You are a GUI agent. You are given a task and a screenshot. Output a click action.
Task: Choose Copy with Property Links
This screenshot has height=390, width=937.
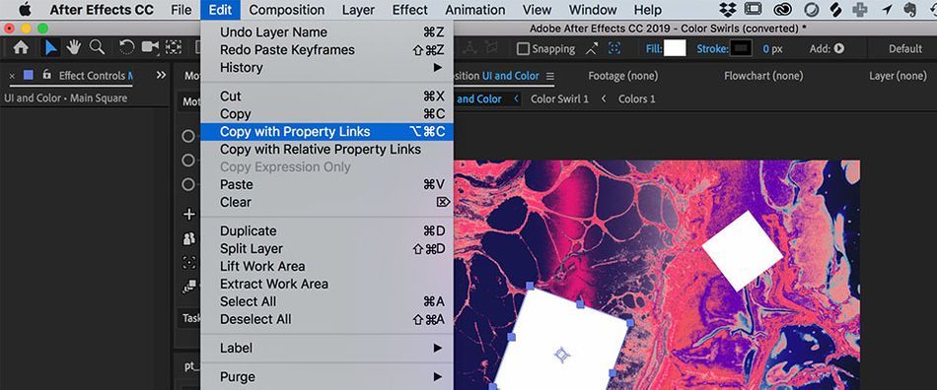[x=326, y=132]
